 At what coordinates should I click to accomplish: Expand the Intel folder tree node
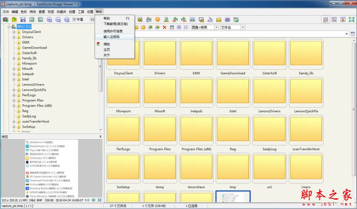(x=14, y=79)
